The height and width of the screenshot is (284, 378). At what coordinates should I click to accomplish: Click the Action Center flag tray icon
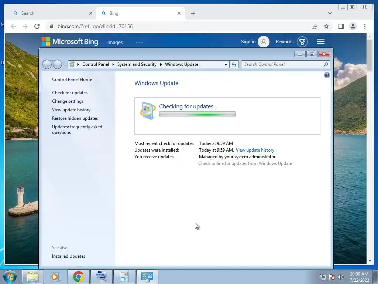[332, 277]
